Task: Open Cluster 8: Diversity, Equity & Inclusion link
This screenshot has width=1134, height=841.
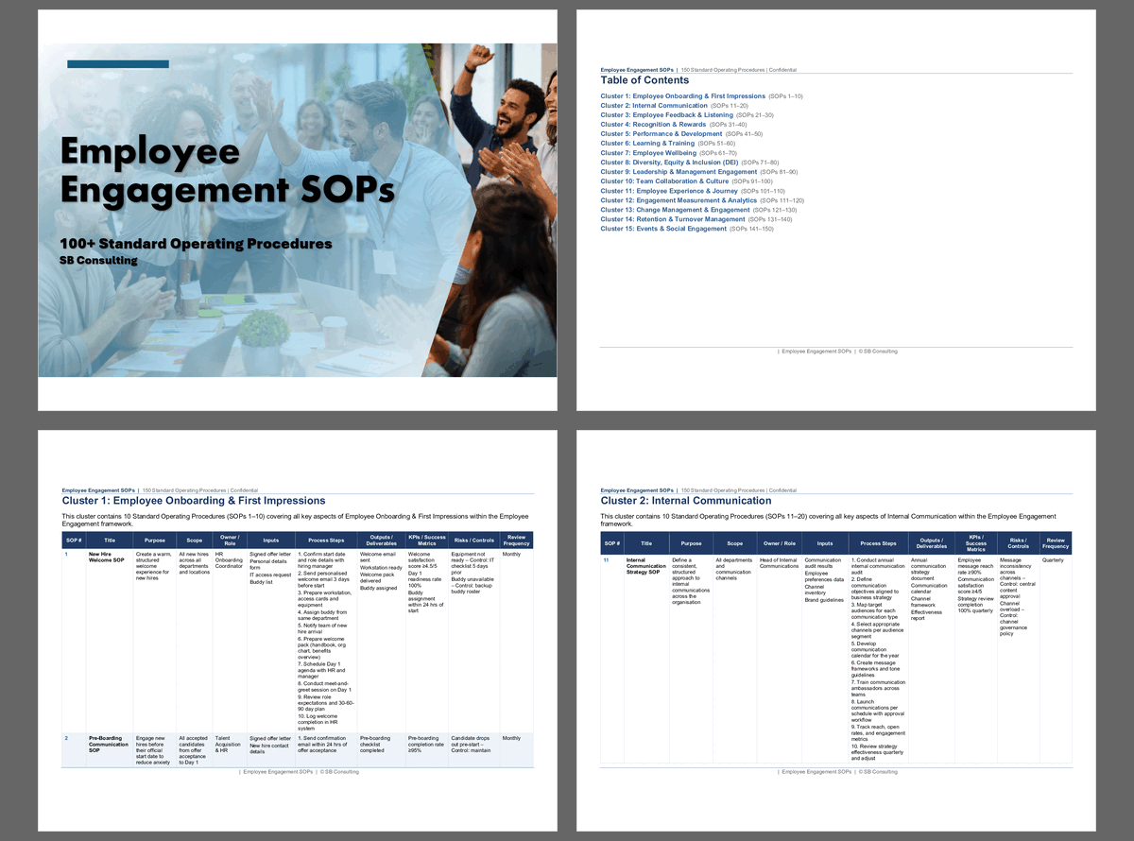Action: coord(669,163)
